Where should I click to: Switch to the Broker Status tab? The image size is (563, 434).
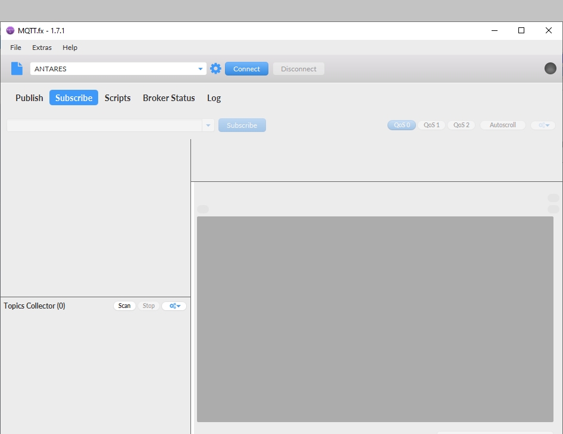(x=168, y=98)
